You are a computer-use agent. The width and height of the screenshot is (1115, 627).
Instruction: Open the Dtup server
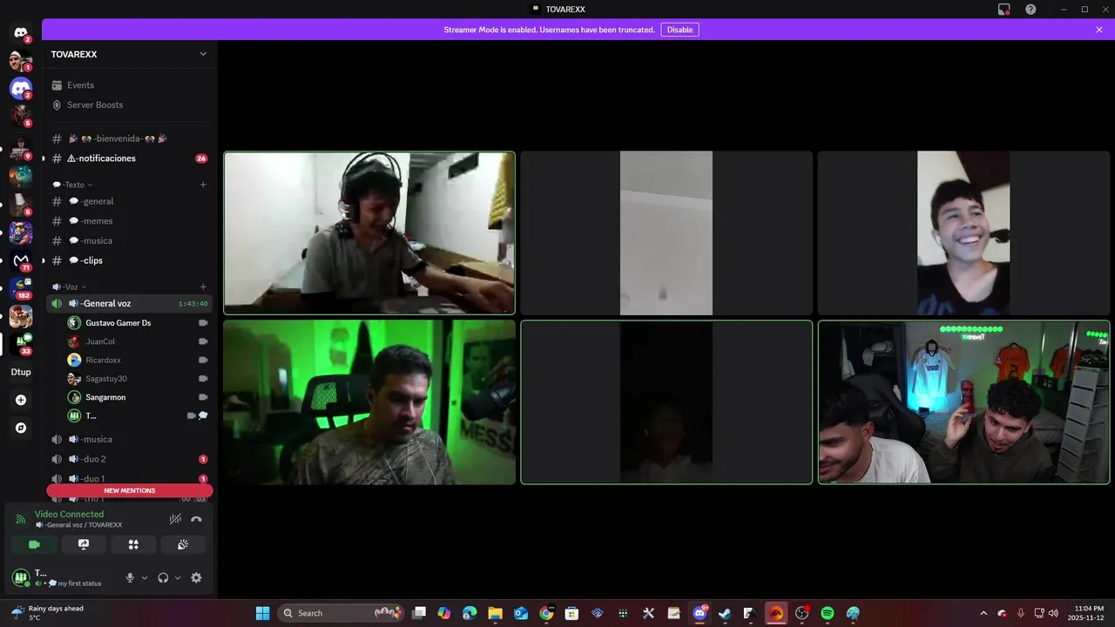21,372
